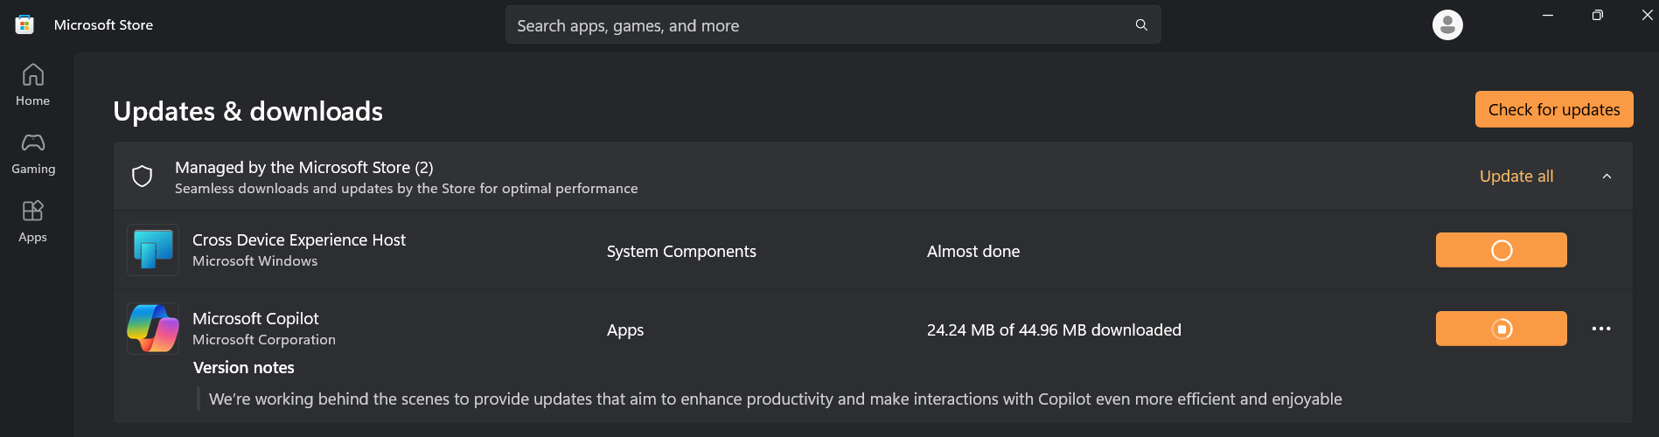Click the Update all link
The image size is (1659, 437).
pyautogui.click(x=1516, y=177)
